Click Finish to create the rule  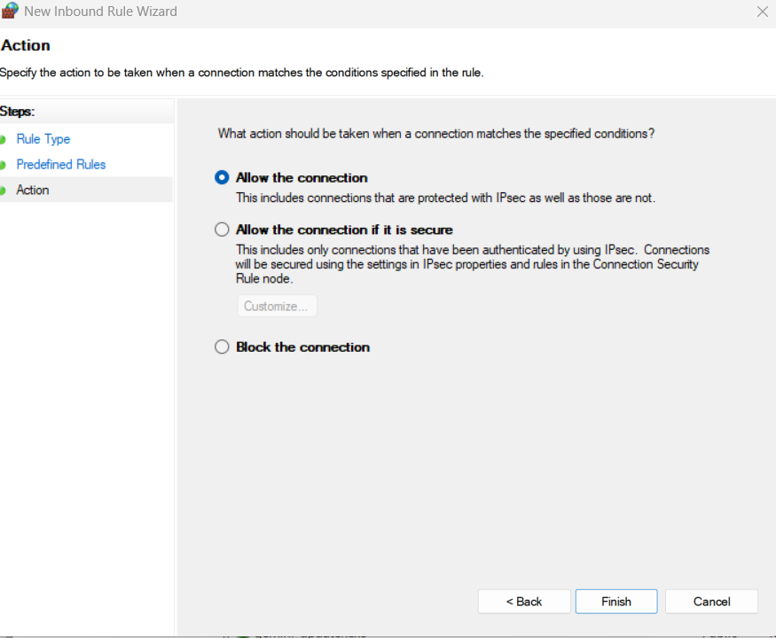coord(616,602)
